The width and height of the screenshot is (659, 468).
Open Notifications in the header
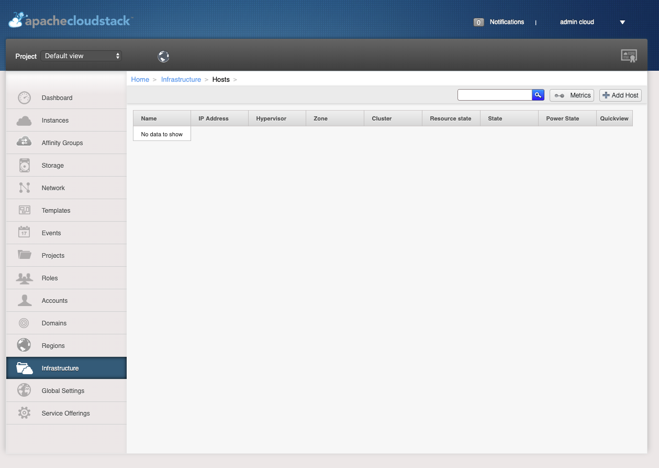pos(507,22)
